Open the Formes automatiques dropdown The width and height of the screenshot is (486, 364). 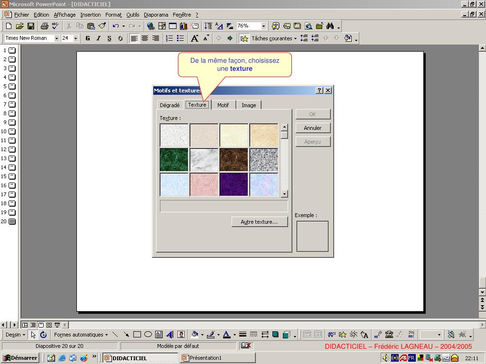point(81,335)
